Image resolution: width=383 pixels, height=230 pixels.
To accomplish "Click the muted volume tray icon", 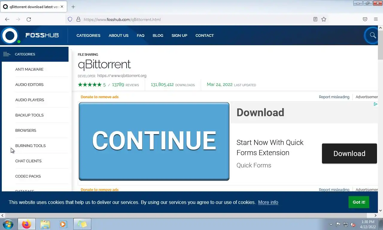I will [353, 224].
